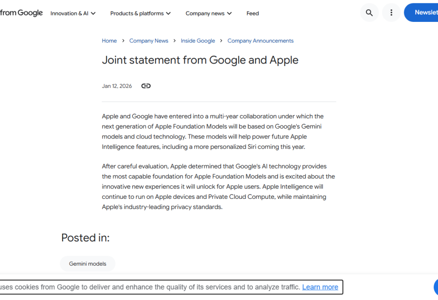438x300 pixels.
Task: Click the paragraph starting 'After careful evaluation'
Action: [219, 186]
